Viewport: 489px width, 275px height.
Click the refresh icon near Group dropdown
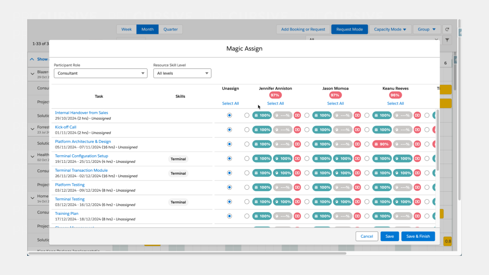(x=447, y=29)
